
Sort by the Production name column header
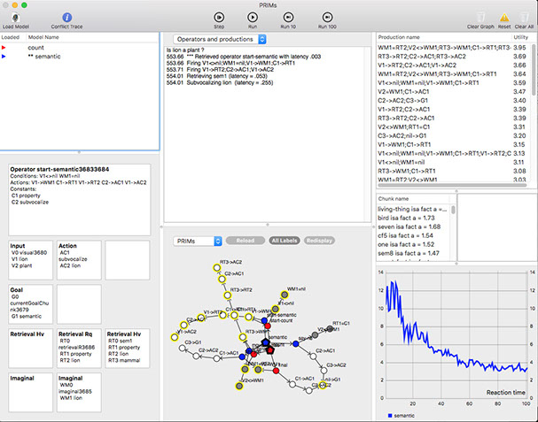[399, 37]
